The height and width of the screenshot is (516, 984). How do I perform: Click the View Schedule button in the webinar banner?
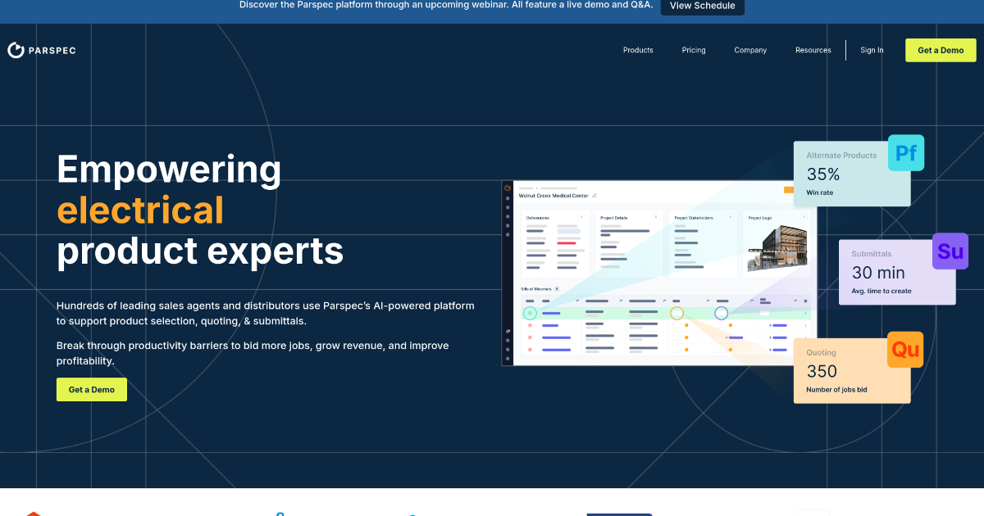(702, 6)
